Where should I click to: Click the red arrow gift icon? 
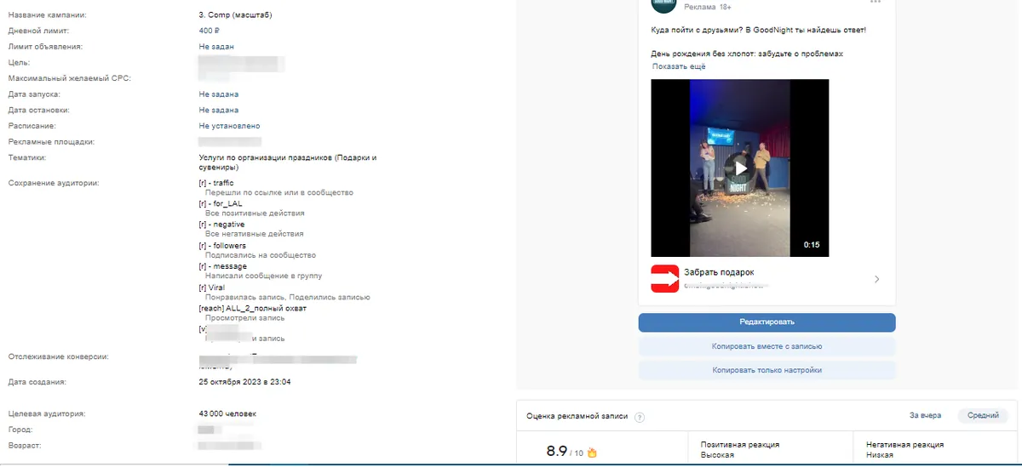pyautogui.click(x=666, y=278)
